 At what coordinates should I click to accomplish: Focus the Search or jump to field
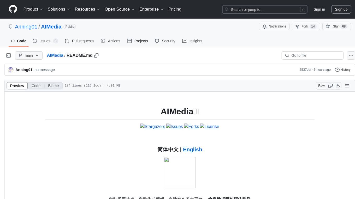(265, 9)
